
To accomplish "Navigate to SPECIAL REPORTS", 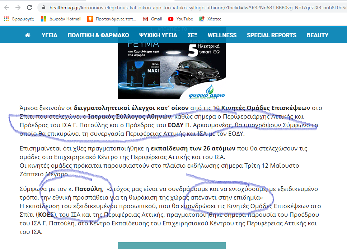I will [272, 35].
